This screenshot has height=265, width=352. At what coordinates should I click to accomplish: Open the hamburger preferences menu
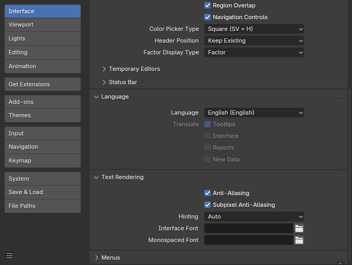(x=10, y=255)
